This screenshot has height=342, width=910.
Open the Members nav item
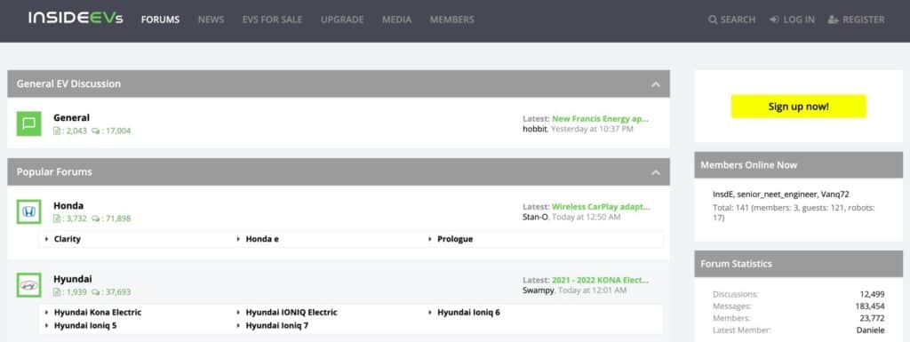(x=452, y=20)
